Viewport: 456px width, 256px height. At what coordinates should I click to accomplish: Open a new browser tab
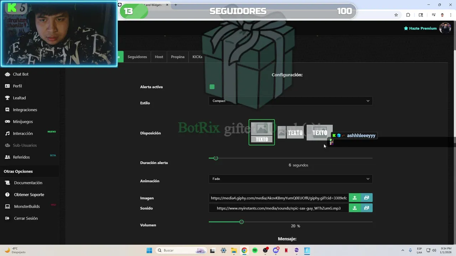click(176, 5)
